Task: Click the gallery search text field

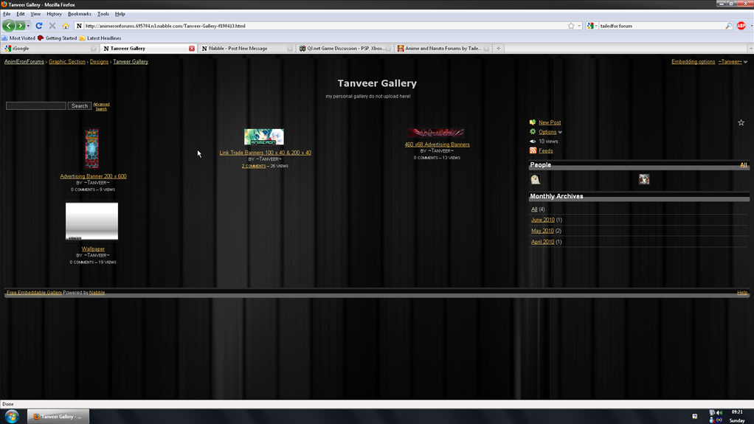Action: [x=36, y=106]
